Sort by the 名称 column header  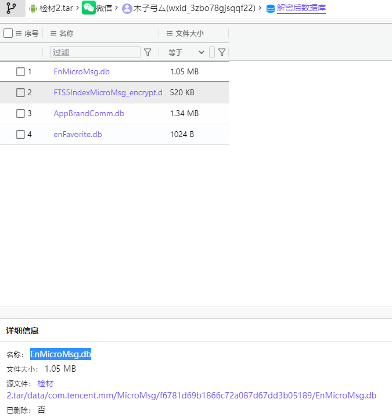[66, 34]
